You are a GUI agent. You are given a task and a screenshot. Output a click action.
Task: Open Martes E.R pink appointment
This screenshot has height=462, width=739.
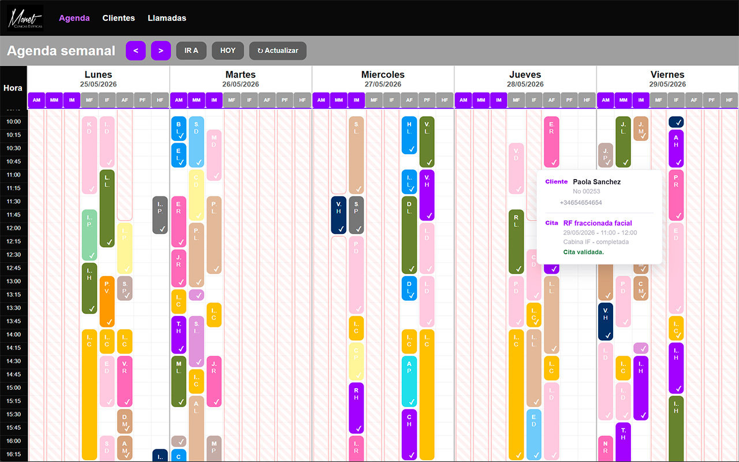point(179,222)
